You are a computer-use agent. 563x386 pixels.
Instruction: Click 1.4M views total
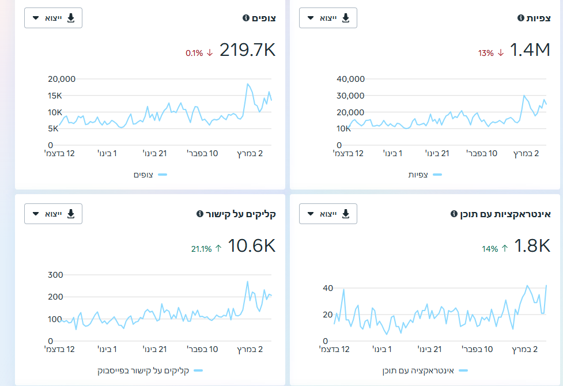pyautogui.click(x=530, y=50)
